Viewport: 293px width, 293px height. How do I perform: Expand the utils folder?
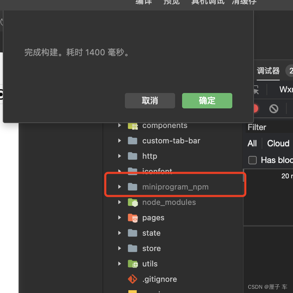(x=119, y=264)
